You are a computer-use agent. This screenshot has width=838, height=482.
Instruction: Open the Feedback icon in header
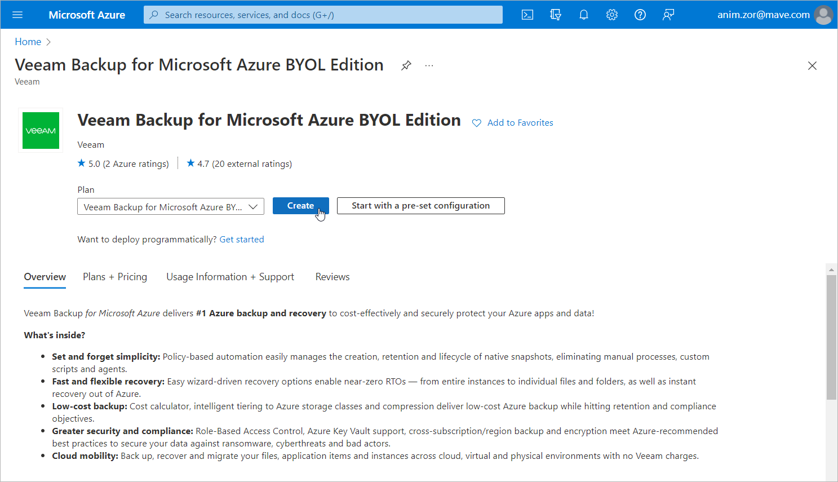(668, 15)
